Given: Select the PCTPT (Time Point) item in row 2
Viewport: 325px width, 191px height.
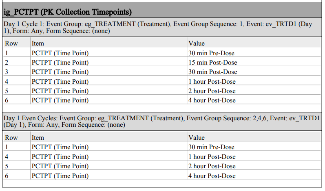Looking at the screenshot, I should 60,63.
